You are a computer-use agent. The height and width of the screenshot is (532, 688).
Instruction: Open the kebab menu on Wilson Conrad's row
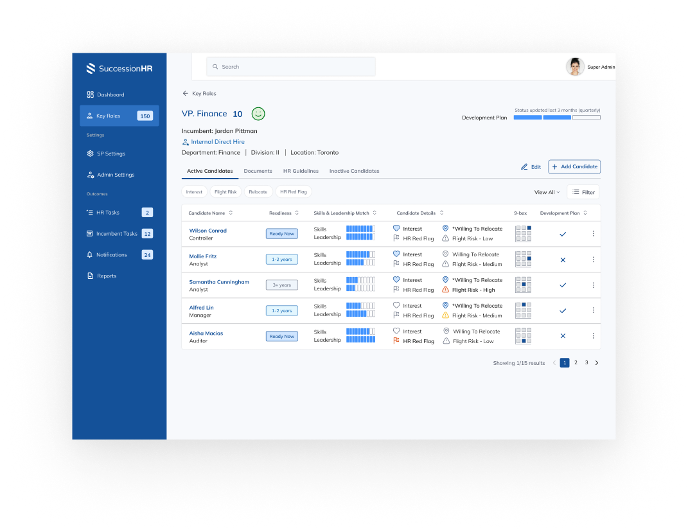tap(593, 233)
